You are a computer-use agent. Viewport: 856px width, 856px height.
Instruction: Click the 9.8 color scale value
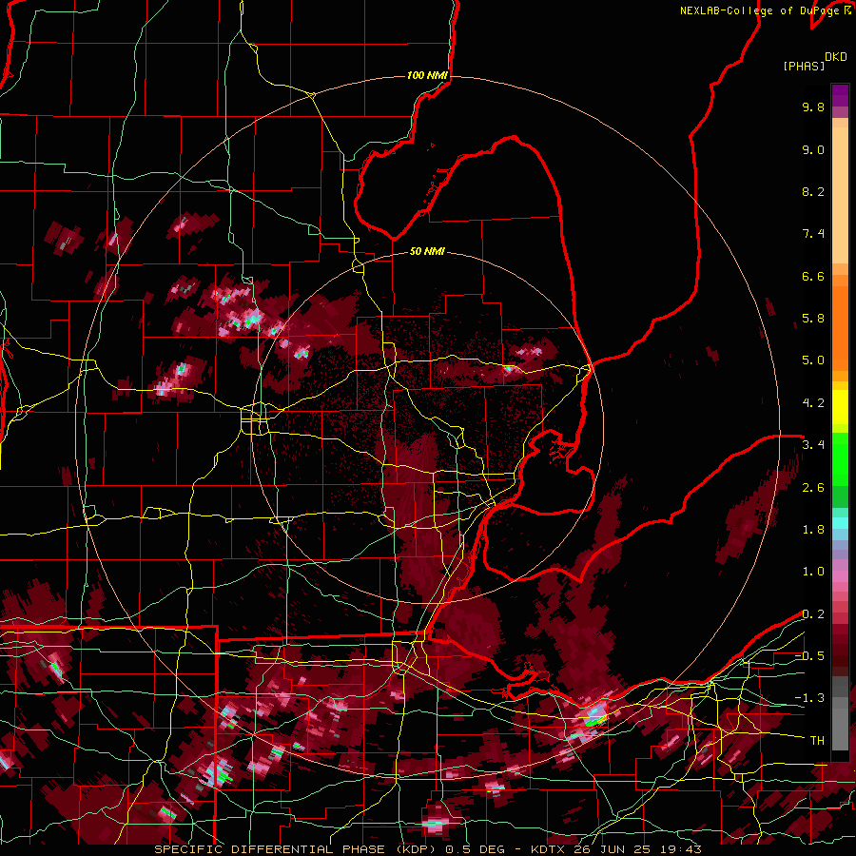(x=813, y=107)
